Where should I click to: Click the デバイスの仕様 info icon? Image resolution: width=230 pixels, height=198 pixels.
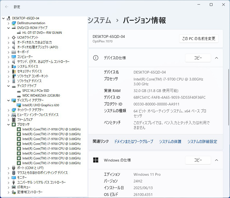coord(96,58)
